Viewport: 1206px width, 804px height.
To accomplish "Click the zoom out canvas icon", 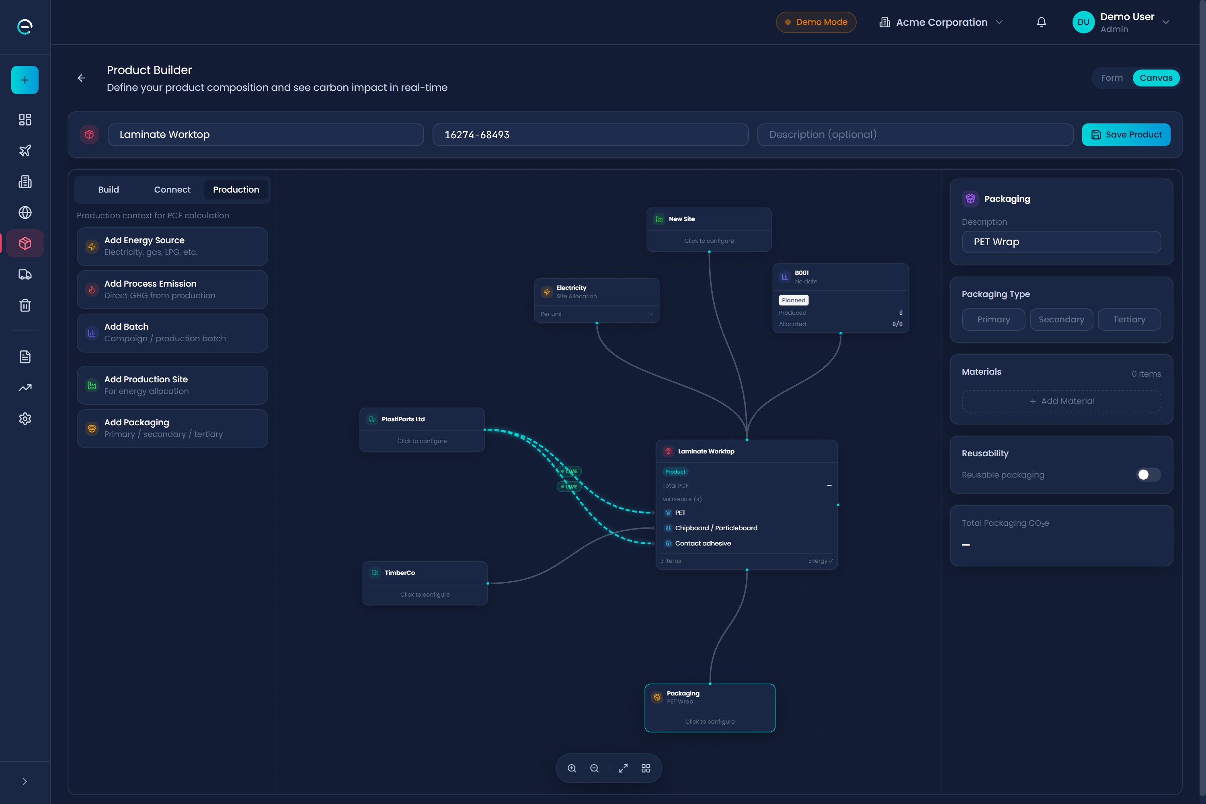I will pyautogui.click(x=594, y=768).
